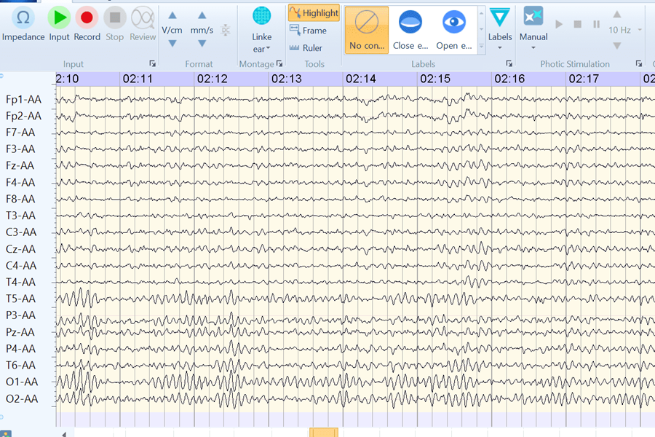Open the Labels dropdown menu
The width and height of the screenshot is (655, 437).
(x=500, y=29)
